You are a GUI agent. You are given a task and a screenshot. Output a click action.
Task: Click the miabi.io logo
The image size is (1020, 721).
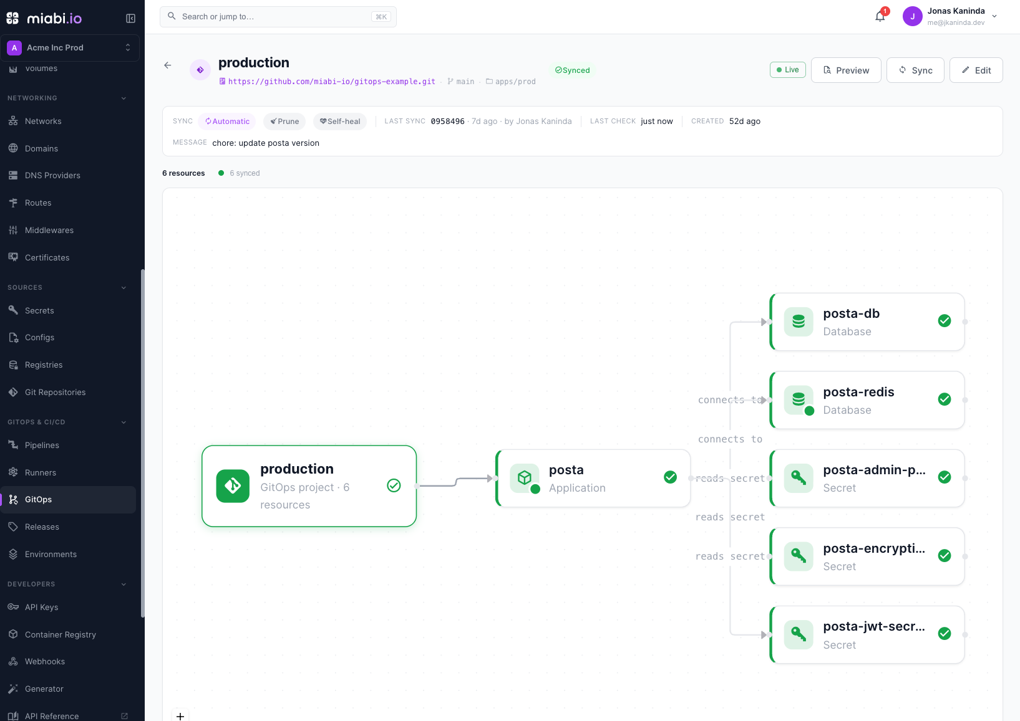[x=44, y=18]
